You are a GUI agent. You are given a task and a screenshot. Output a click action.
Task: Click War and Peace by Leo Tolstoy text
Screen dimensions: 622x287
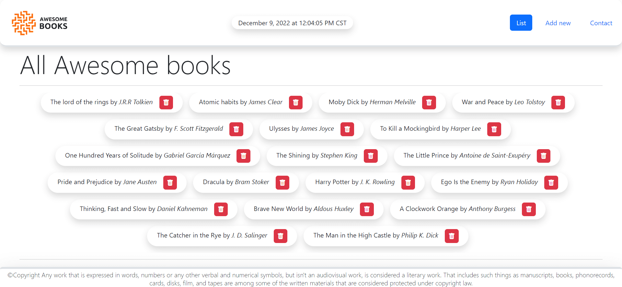(503, 102)
